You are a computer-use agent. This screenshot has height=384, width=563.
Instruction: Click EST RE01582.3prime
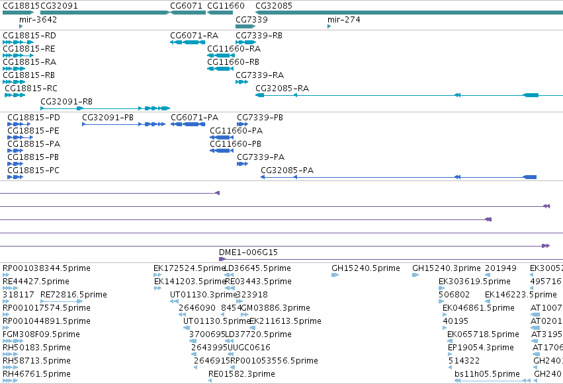pyautogui.click(x=241, y=374)
